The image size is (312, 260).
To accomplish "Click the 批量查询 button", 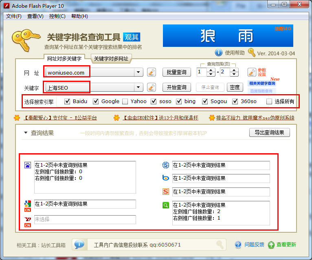I will pyautogui.click(x=176, y=72).
